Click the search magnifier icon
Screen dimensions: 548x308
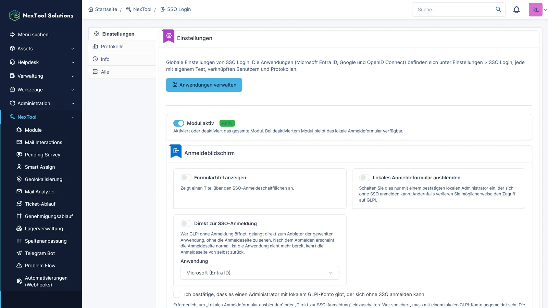tap(498, 9)
